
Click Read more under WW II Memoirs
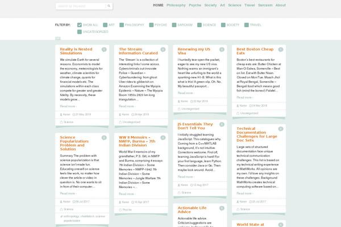pyautogui.click(x=127, y=194)
